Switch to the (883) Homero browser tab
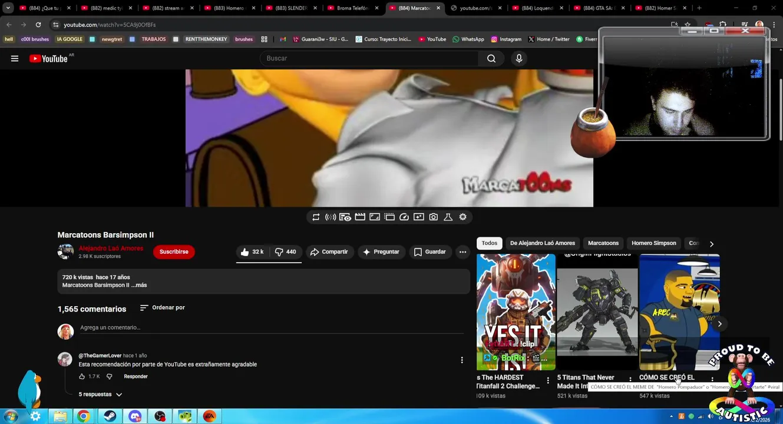 coord(230,8)
